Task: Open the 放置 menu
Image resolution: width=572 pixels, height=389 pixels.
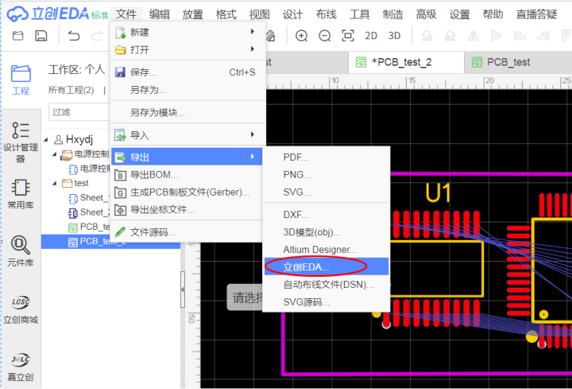Action: pyautogui.click(x=192, y=14)
